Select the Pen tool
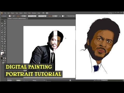This screenshot has height=93, width=124. pyautogui.click(x=2, y=26)
